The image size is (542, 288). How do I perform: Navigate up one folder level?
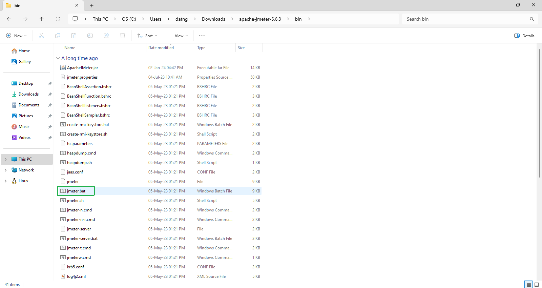(41, 19)
